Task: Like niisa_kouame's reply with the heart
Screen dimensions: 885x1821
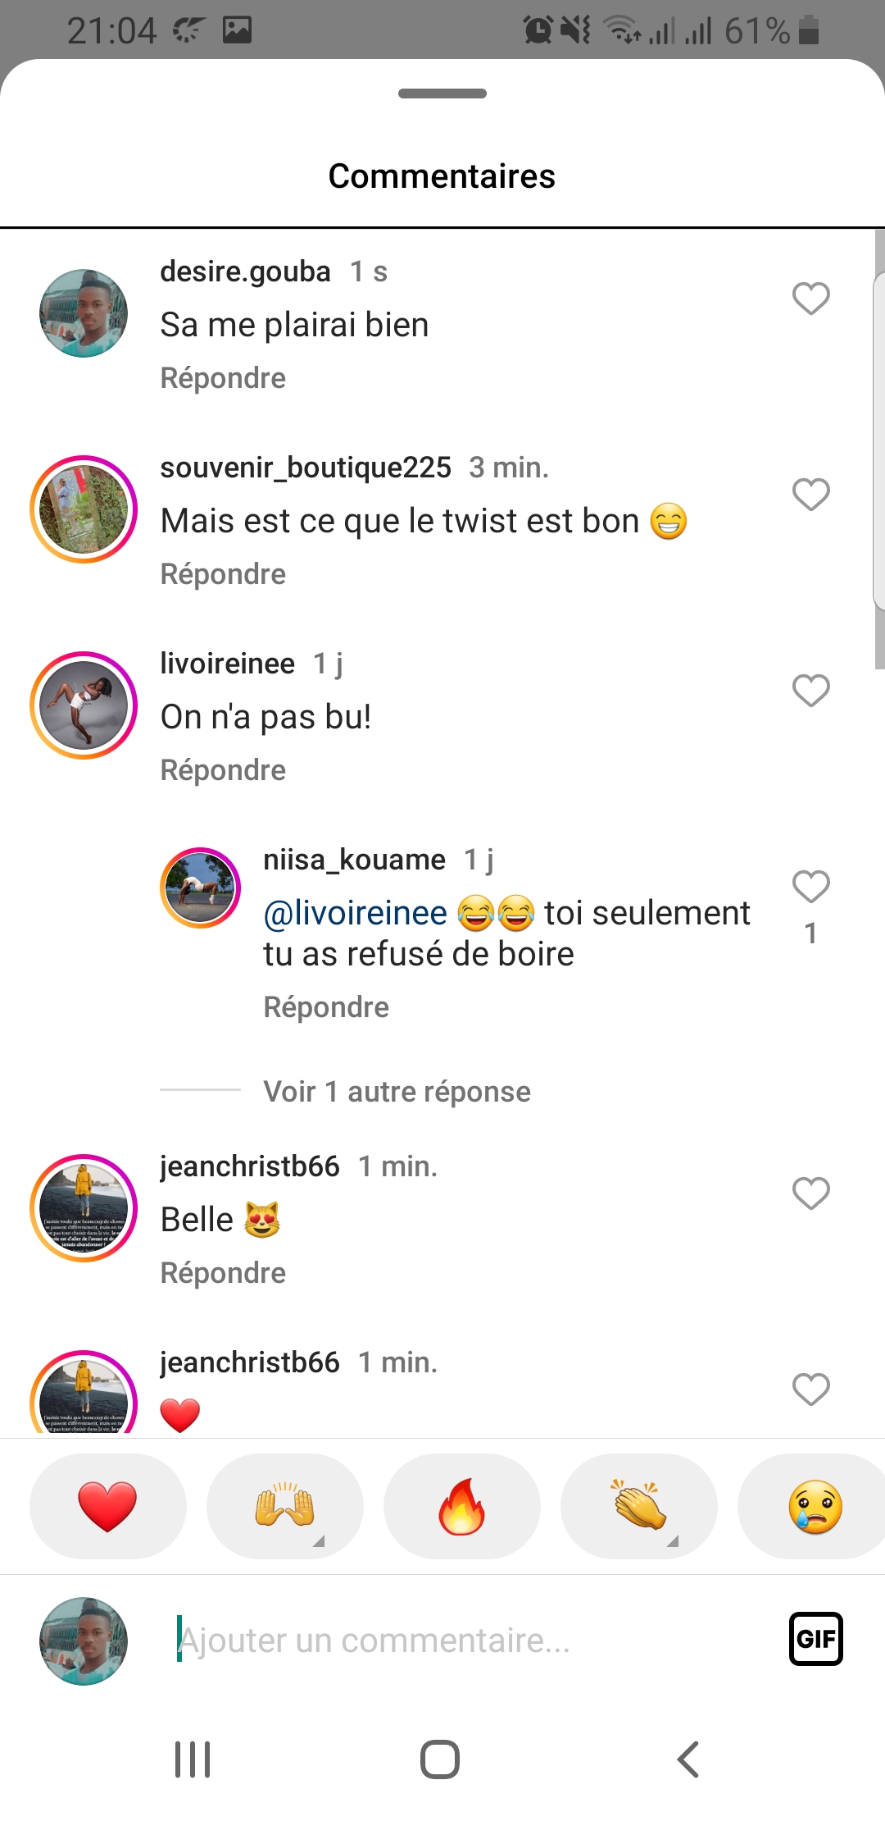Action: [810, 887]
